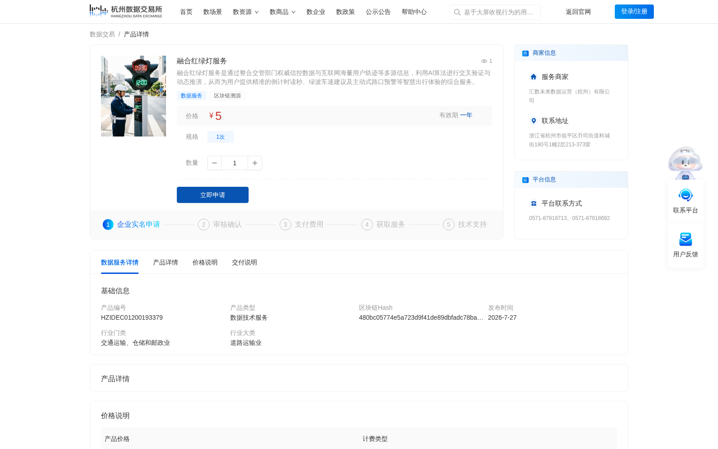Click the quantity input field
Viewport: 718px width, 449px height.
[235, 163]
